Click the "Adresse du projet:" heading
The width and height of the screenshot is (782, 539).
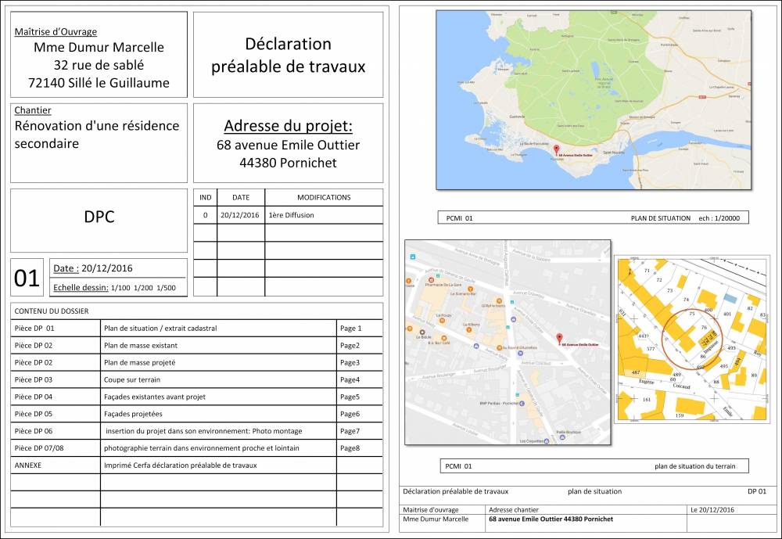(x=289, y=126)
